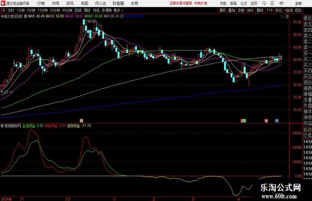Click the 中岩大地(日线) chart title
Image resolution: width=312 pixels, height=201 pixels.
12,16
